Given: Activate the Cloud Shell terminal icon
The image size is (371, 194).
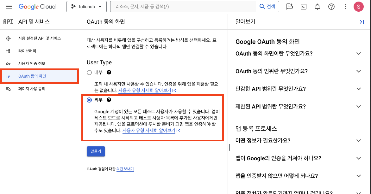Looking at the screenshot, I should click(x=304, y=7).
